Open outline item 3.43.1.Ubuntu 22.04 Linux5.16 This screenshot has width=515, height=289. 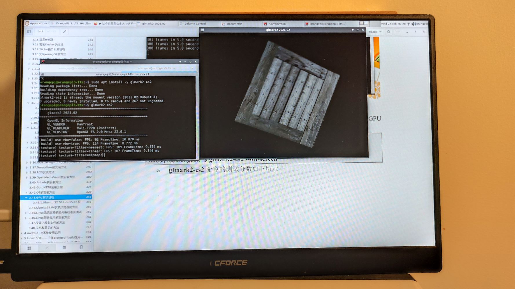click(x=58, y=202)
